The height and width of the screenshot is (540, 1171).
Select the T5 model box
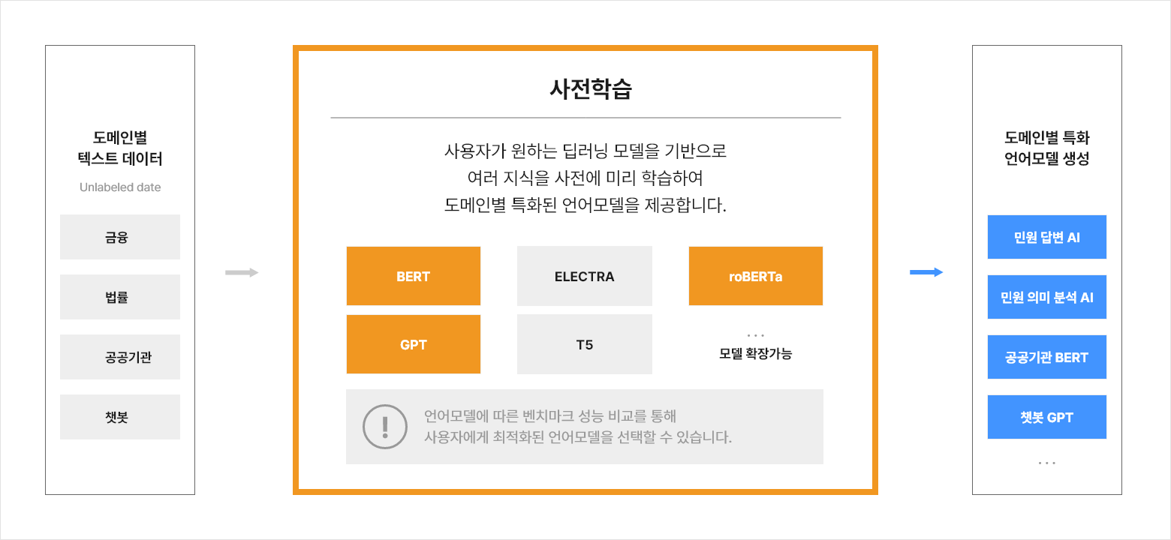click(584, 344)
